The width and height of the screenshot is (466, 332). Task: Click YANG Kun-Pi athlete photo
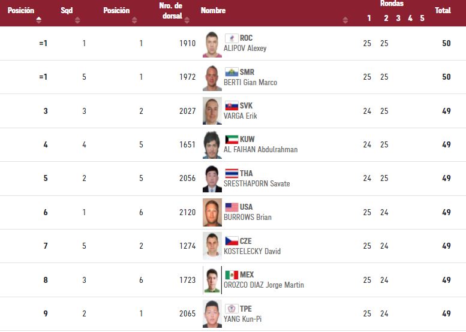tap(212, 313)
